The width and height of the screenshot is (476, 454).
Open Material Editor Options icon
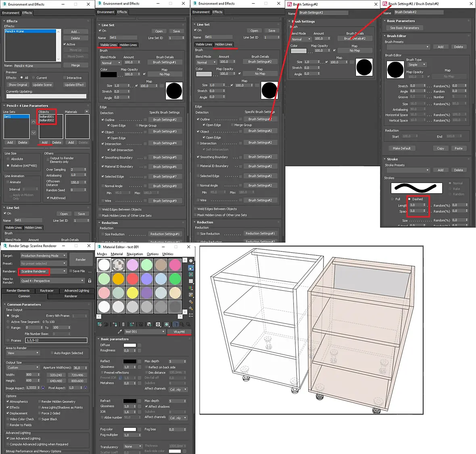coord(191,301)
